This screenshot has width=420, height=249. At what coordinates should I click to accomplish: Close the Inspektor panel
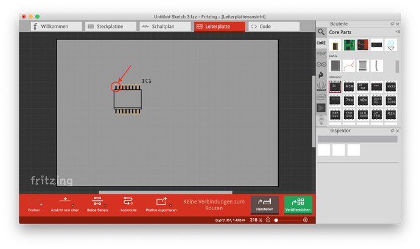coord(397,131)
